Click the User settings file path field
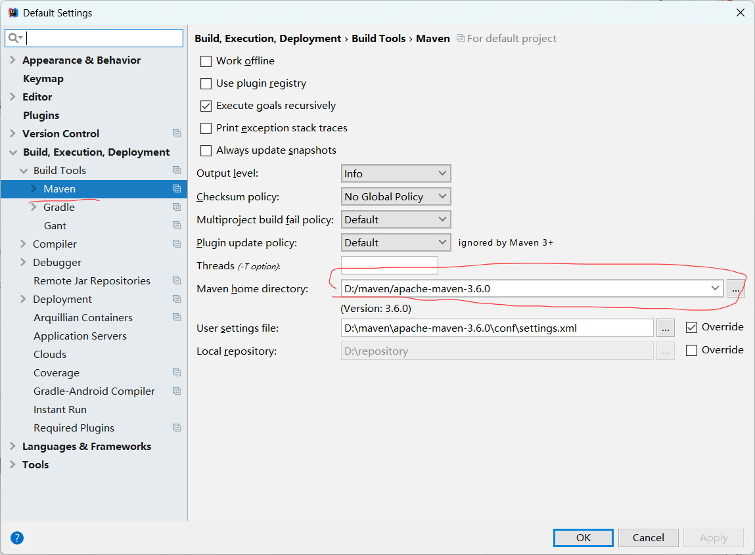Image resolution: width=755 pixels, height=555 pixels. click(497, 328)
